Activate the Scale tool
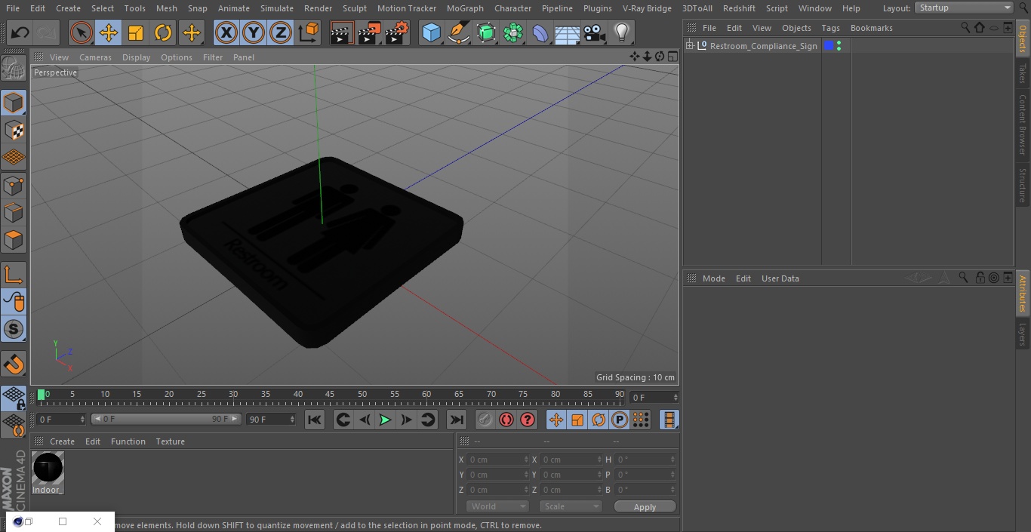Image resolution: width=1031 pixels, height=532 pixels. (136, 32)
